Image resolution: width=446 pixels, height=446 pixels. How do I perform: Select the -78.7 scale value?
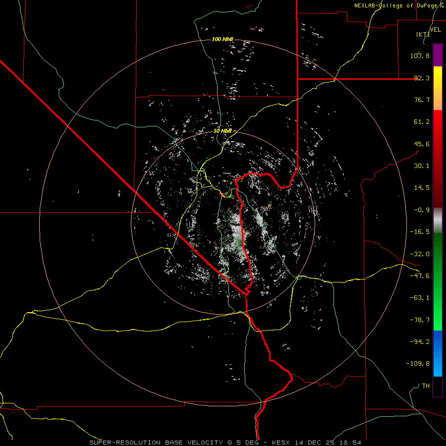tap(420, 320)
